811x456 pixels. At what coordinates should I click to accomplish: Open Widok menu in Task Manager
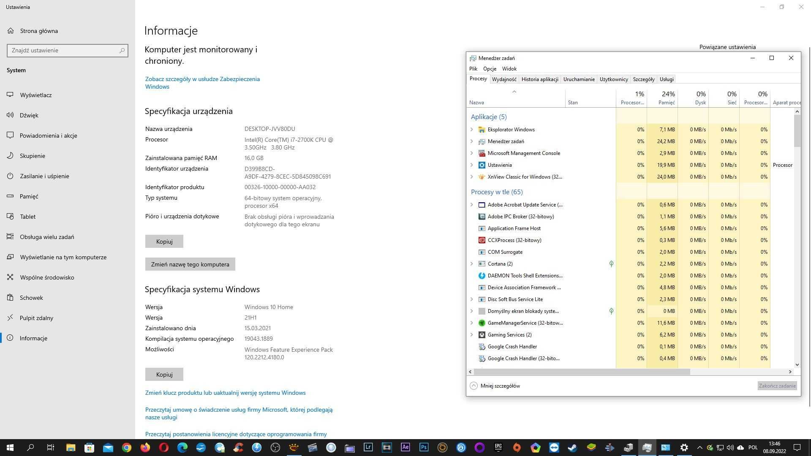coord(509,69)
